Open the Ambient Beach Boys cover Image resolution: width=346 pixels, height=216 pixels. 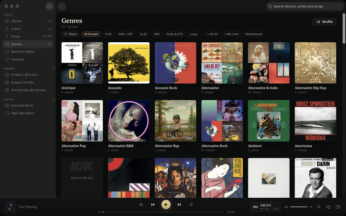269,121
